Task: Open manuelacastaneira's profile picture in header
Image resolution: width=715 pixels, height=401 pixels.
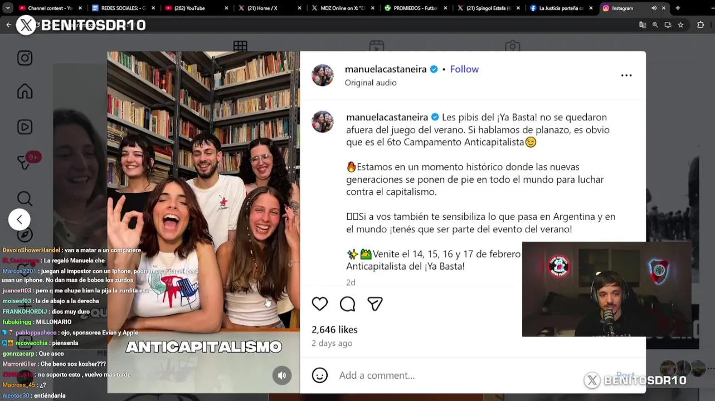Action: tap(323, 75)
